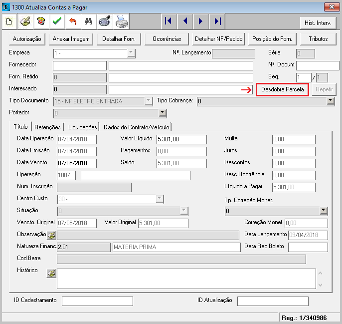This screenshot has height=324, width=342.
Task: Click the magnifier filter toolbar icon
Action: pos(105,21)
